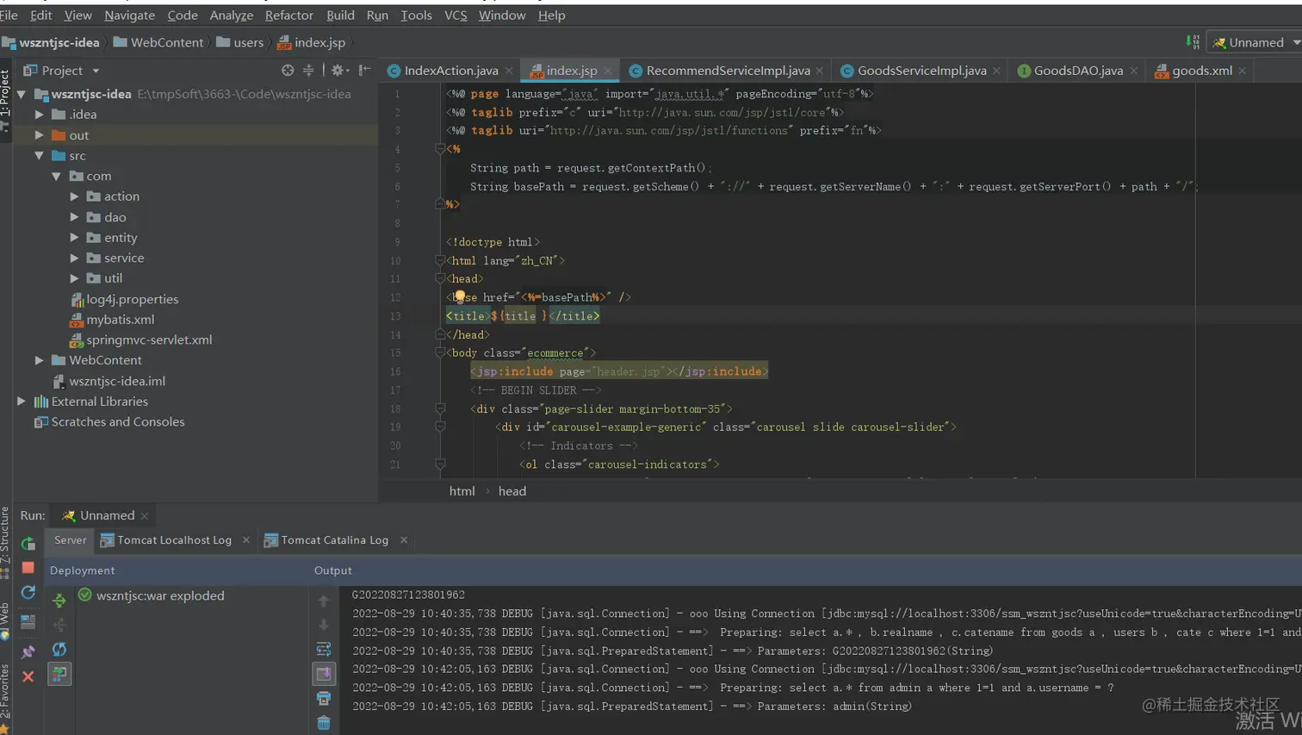The width and height of the screenshot is (1302, 735).
Task: Collapse all nodes in Project panel
Action: (x=308, y=71)
